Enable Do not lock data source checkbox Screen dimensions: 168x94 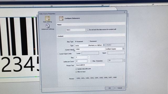tap(88, 30)
